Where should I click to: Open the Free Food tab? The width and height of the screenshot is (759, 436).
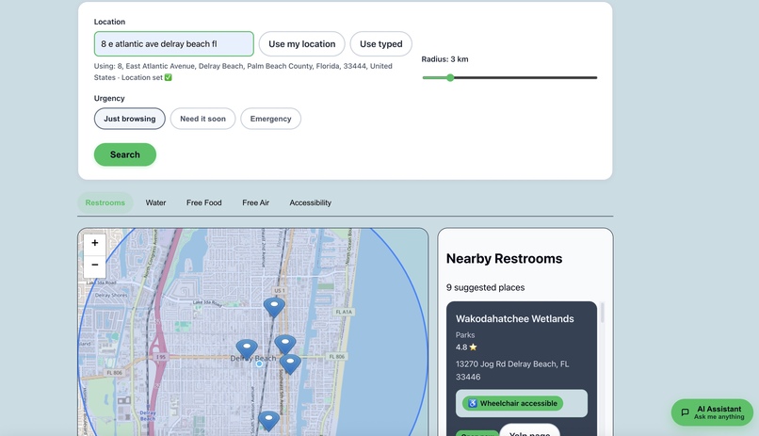(203, 202)
